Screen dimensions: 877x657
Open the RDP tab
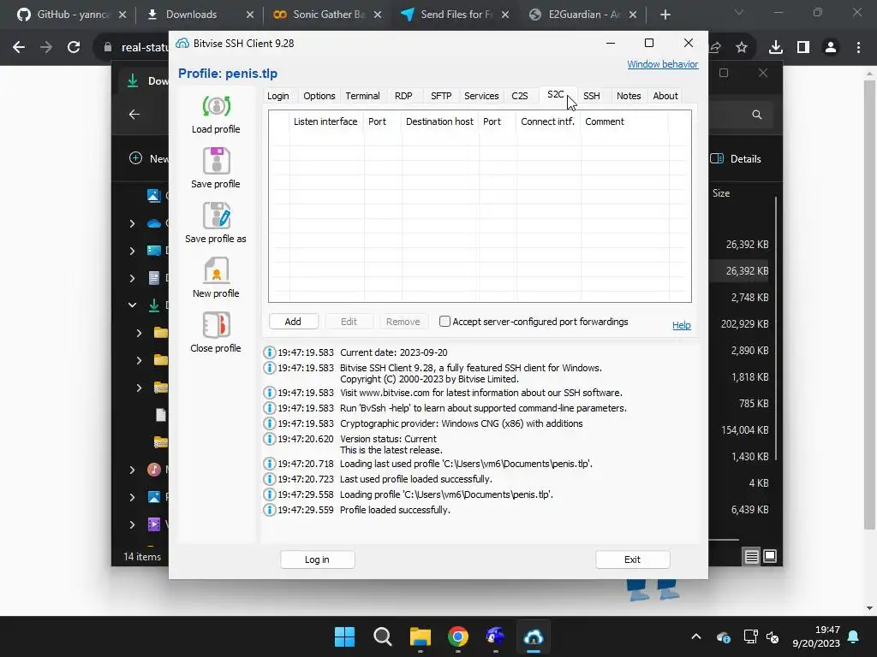tap(403, 96)
